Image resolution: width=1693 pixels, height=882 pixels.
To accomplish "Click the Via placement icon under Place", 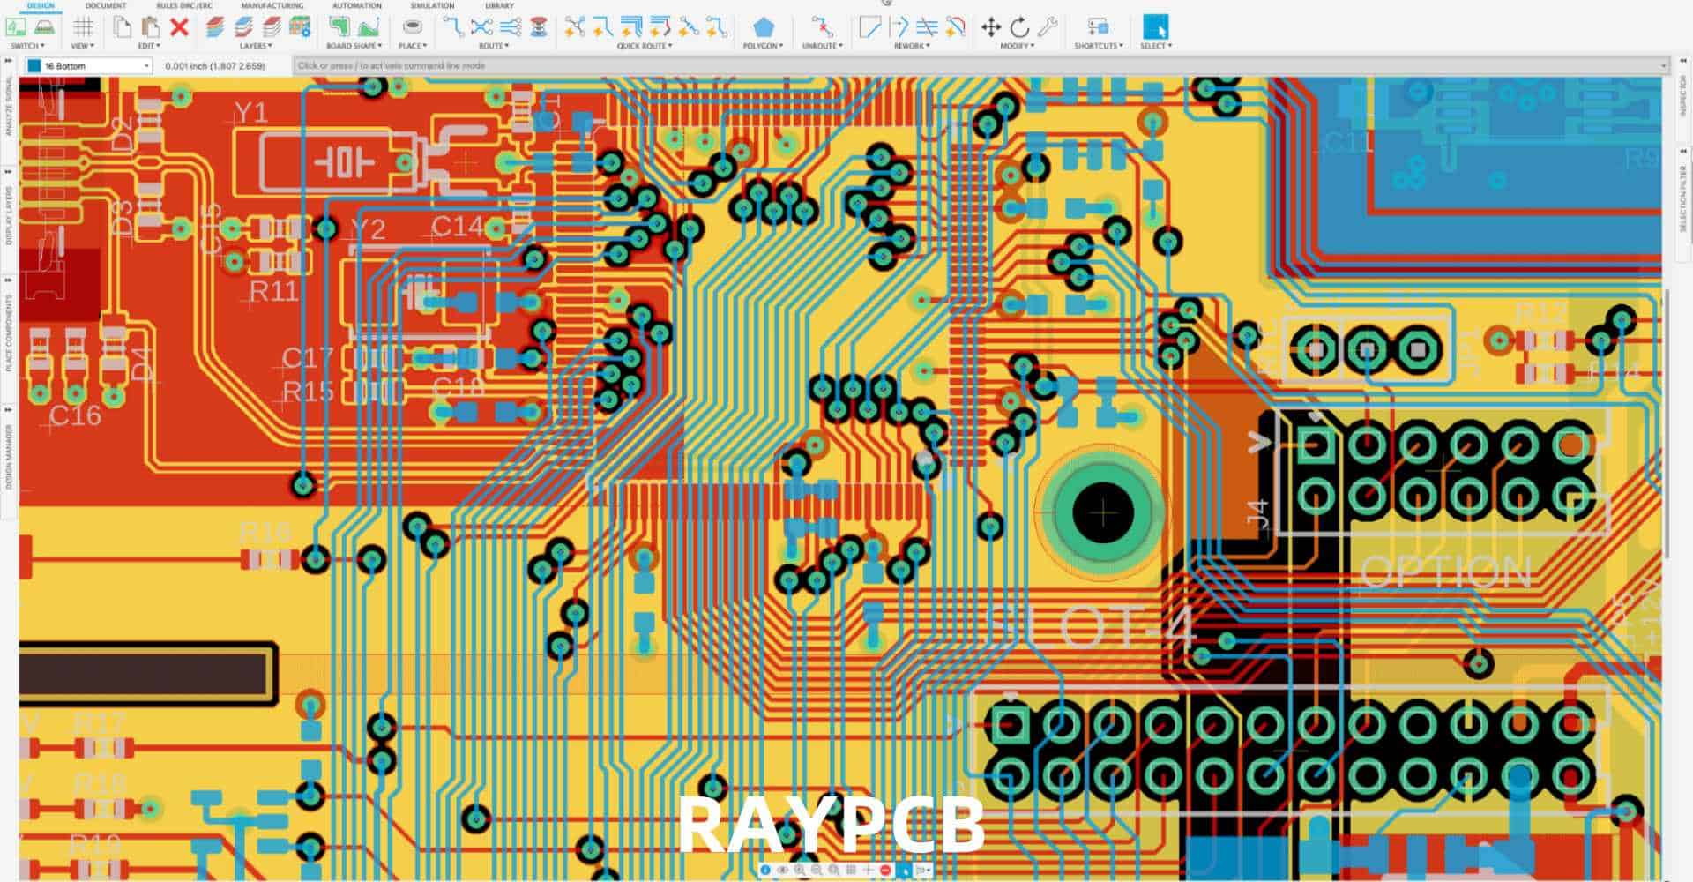I will point(412,25).
